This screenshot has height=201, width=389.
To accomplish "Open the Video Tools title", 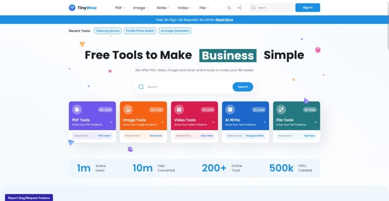I will pos(185,120).
